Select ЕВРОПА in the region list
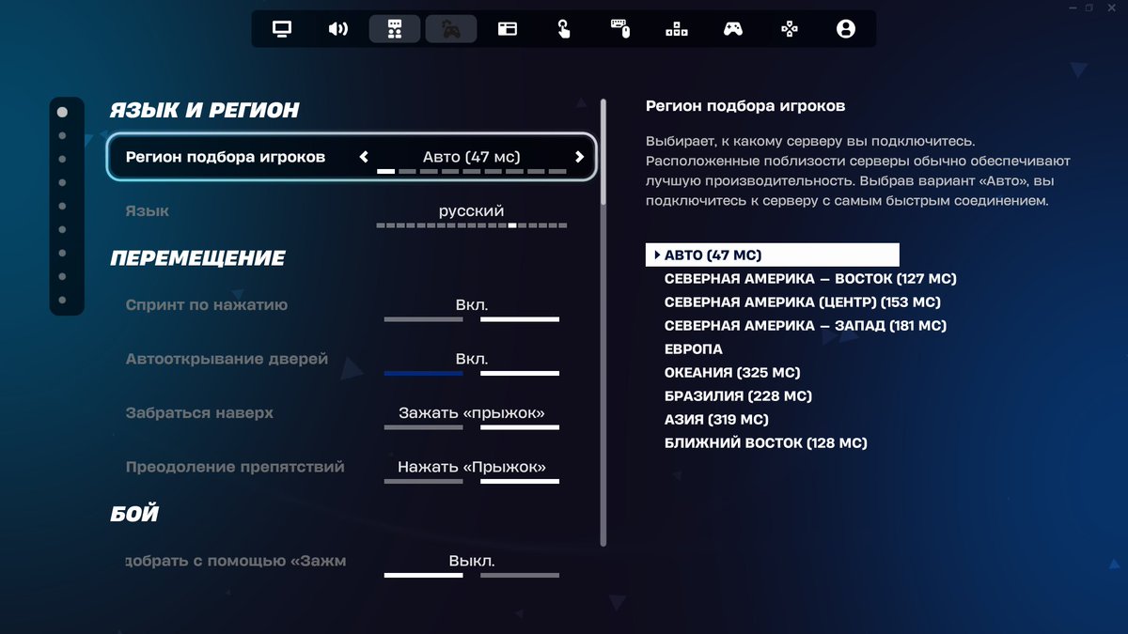 [x=694, y=349]
